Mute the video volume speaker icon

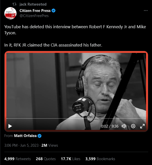[124, 126]
